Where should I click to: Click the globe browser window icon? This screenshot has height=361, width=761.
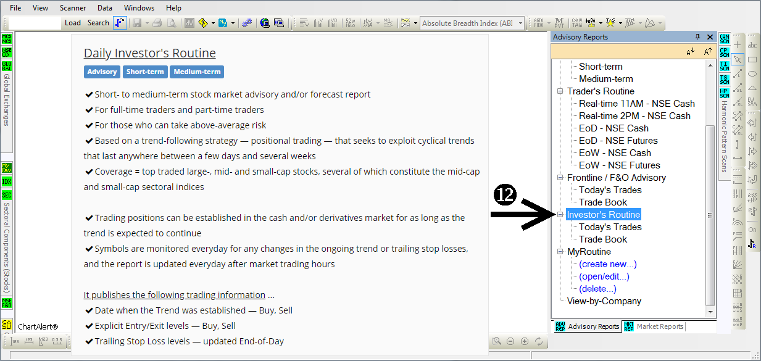click(265, 23)
